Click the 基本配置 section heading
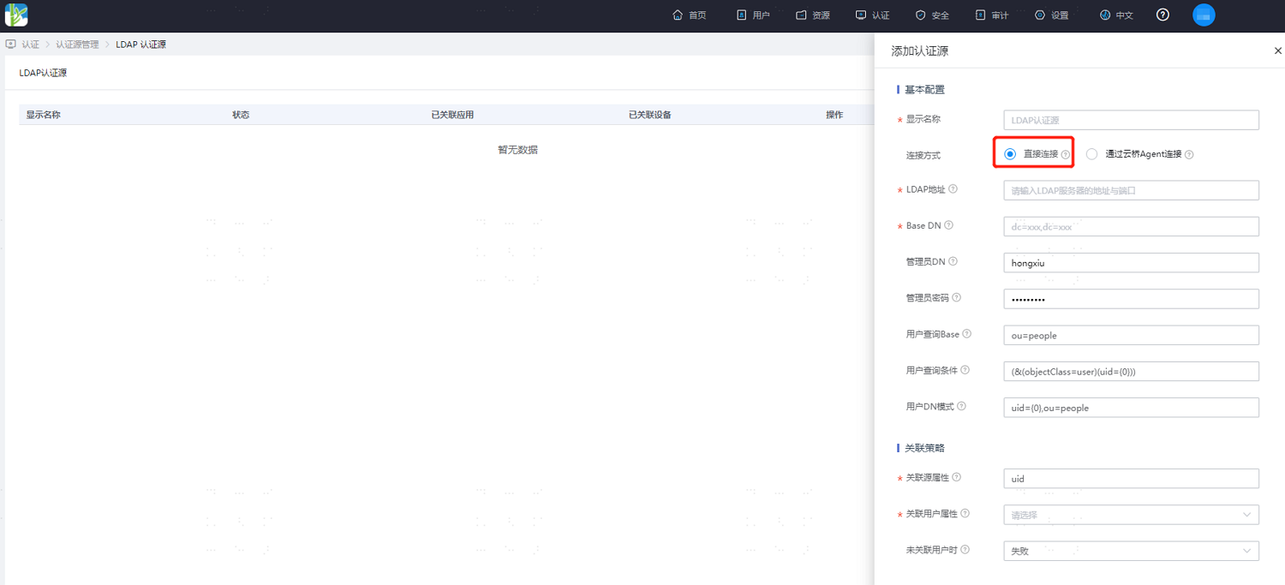1285x585 pixels. (x=925, y=90)
